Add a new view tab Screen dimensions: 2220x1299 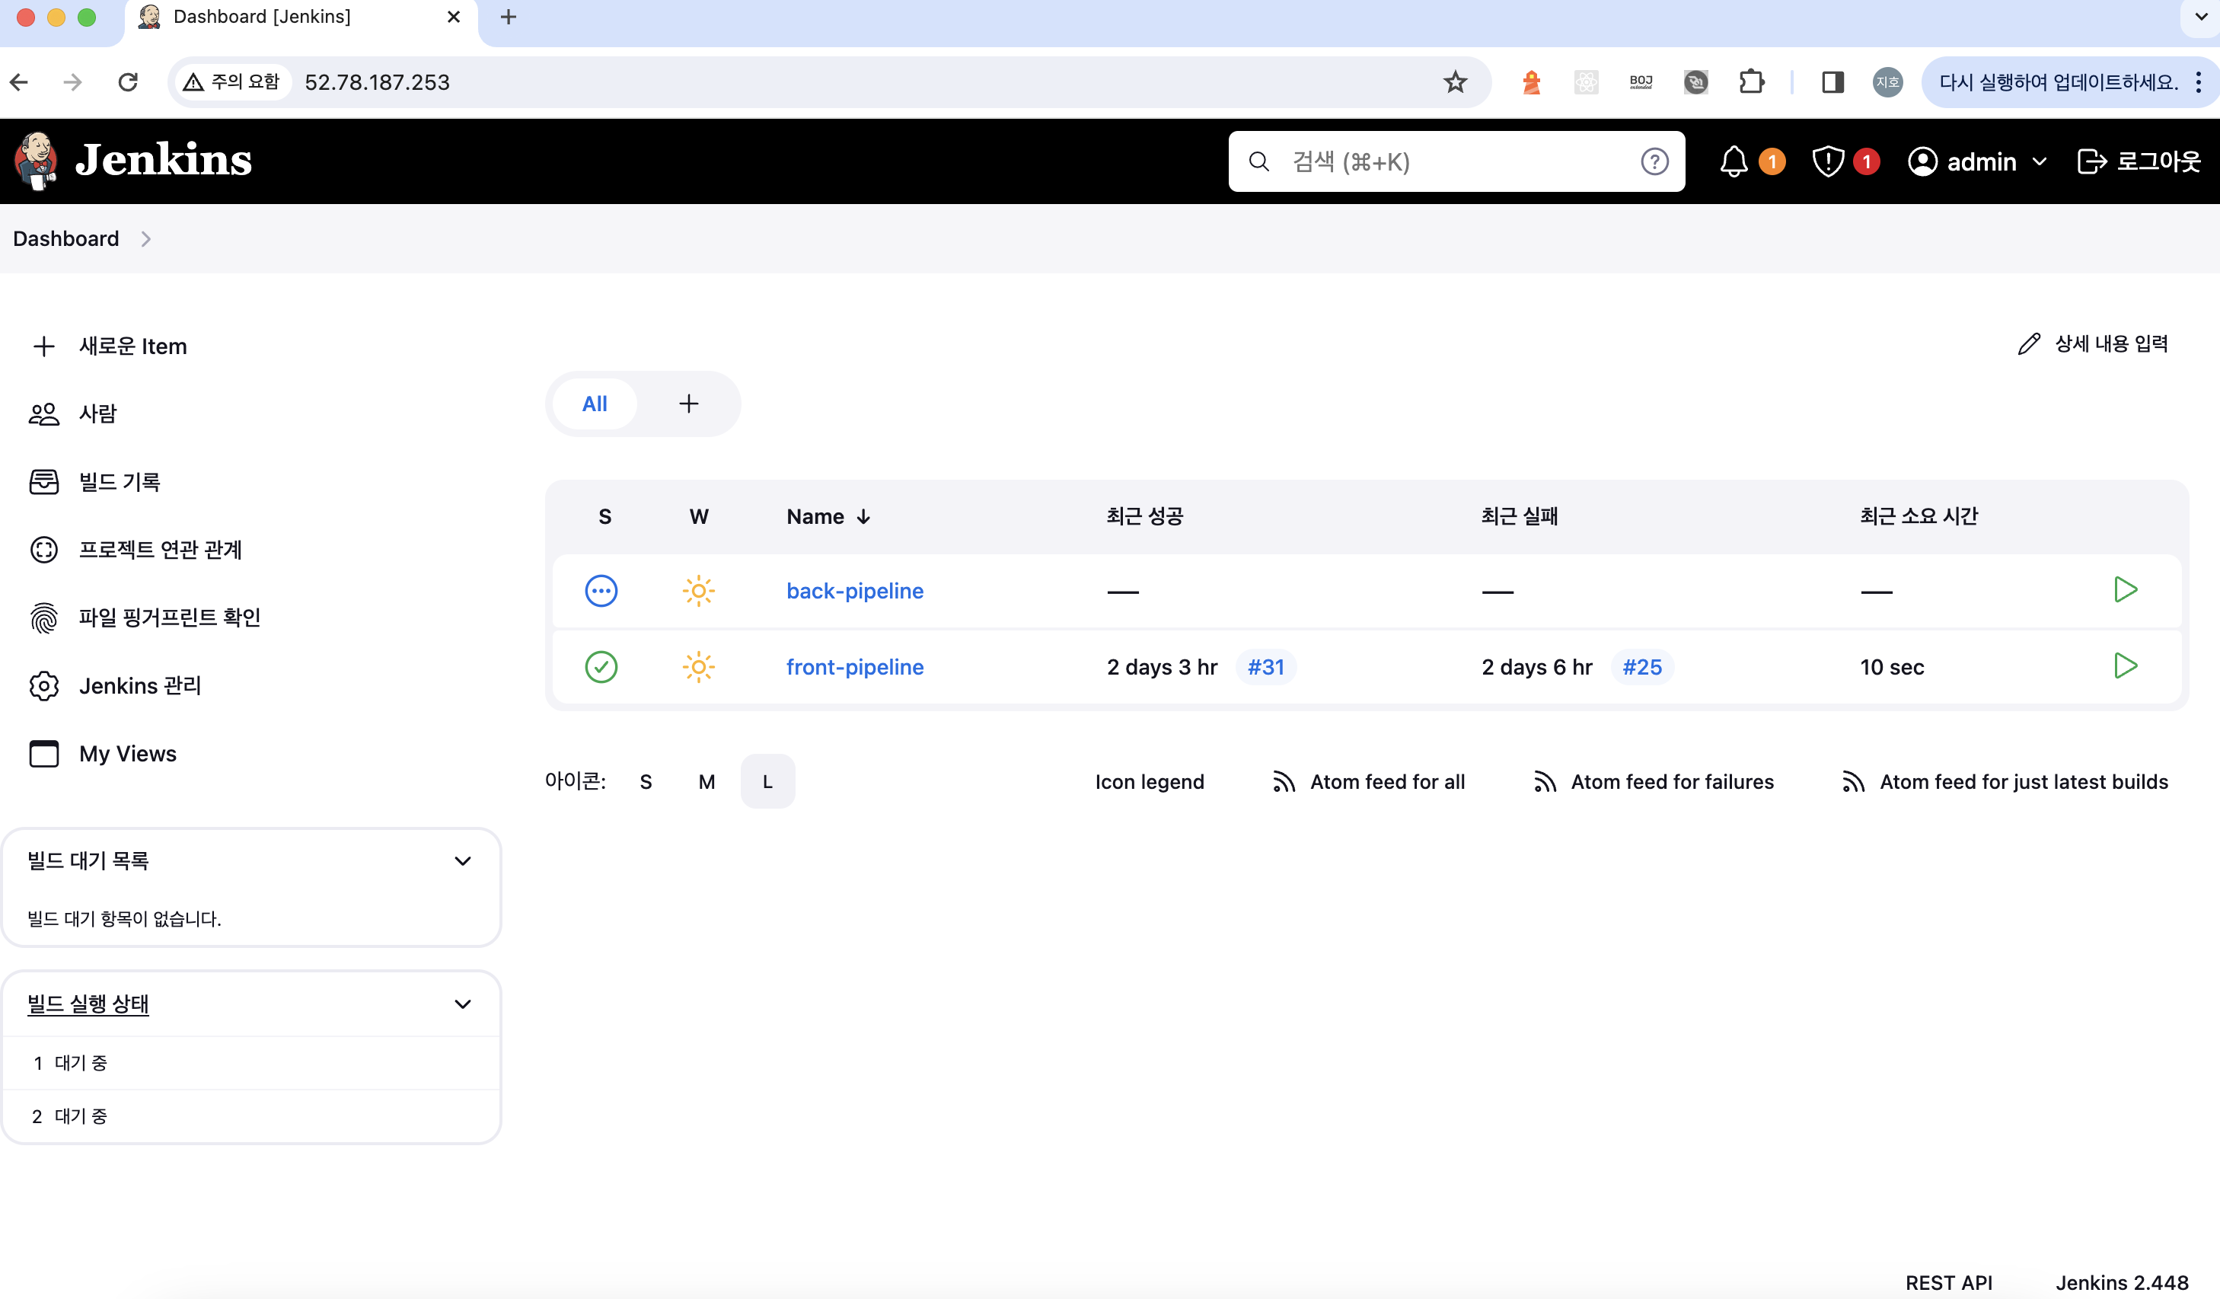tap(689, 404)
